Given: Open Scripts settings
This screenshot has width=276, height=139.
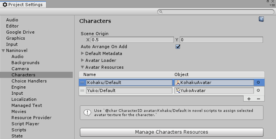Looking at the screenshot, I should (19, 130).
